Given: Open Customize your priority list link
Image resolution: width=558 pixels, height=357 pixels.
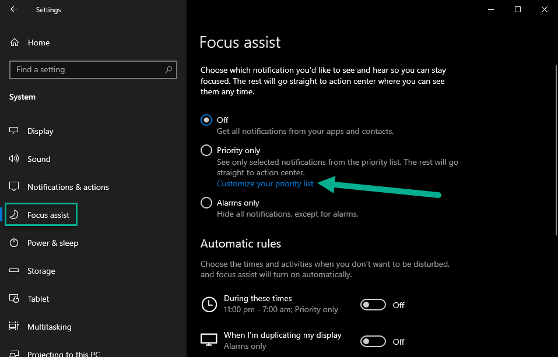Looking at the screenshot, I should click(x=265, y=183).
